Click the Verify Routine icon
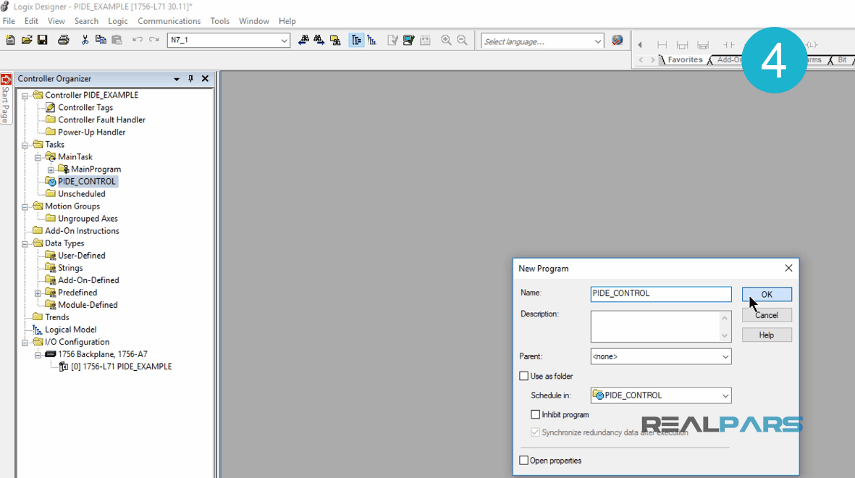This screenshot has width=855, height=478. tap(392, 40)
